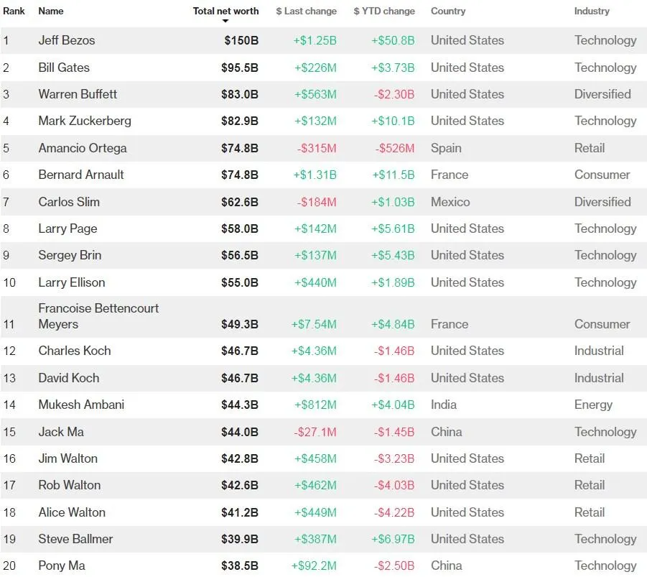Sort table by Rank column header
The width and height of the screenshot is (647, 577).
pyautogui.click(x=14, y=11)
